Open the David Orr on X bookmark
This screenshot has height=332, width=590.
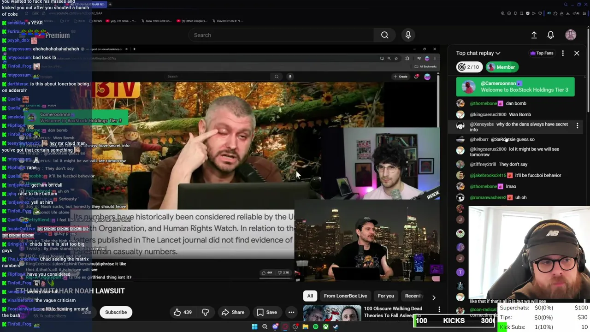point(228,21)
